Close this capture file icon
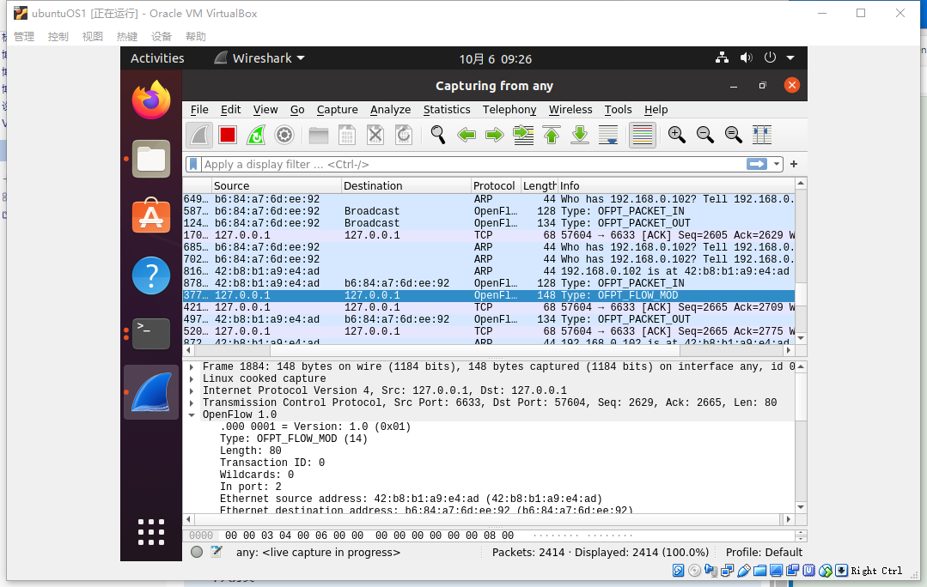 tap(375, 136)
